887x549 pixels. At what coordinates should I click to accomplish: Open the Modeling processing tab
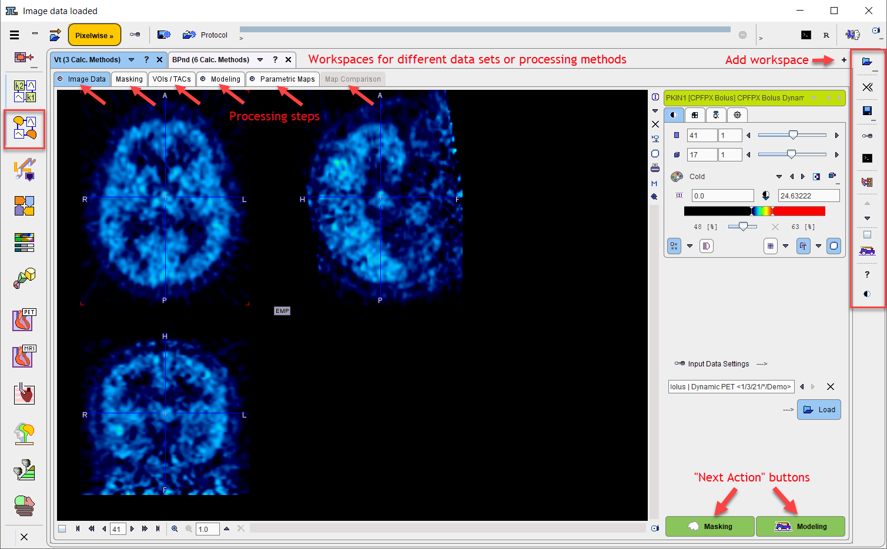tap(220, 79)
